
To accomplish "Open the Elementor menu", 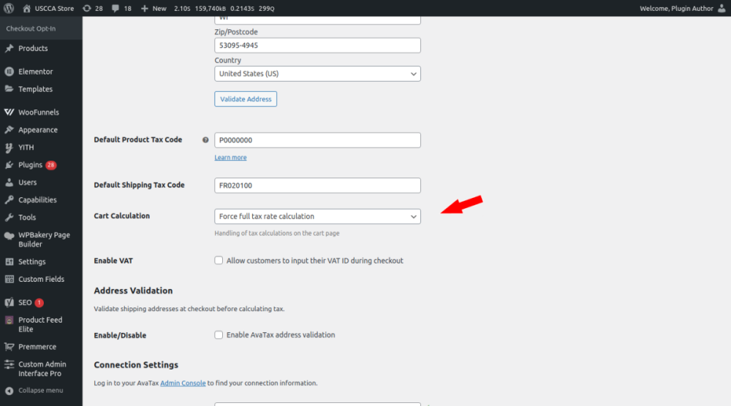I will pos(35,72).
